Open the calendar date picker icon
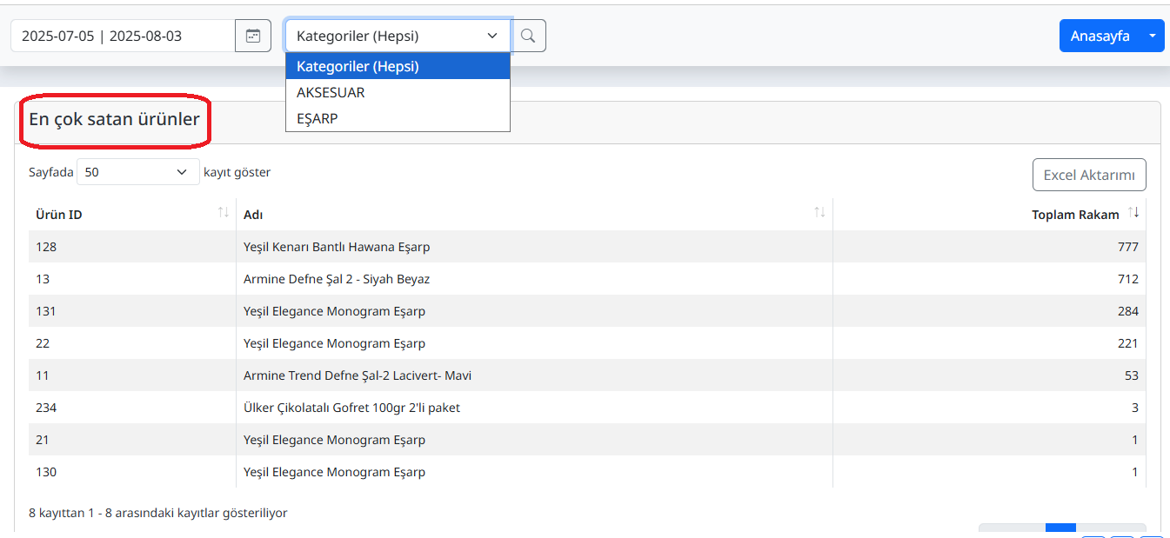 [253, 36]
